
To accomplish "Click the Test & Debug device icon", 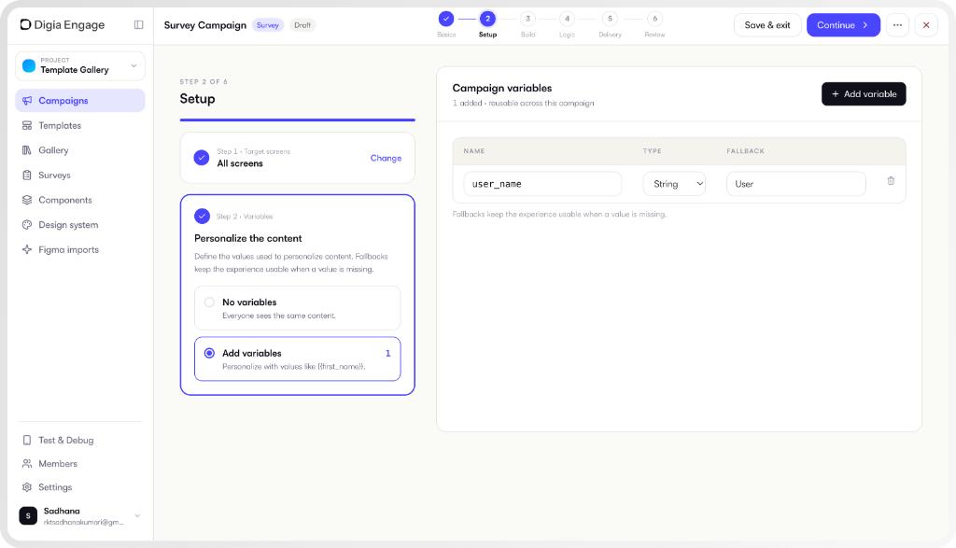I will pos(27,440).
